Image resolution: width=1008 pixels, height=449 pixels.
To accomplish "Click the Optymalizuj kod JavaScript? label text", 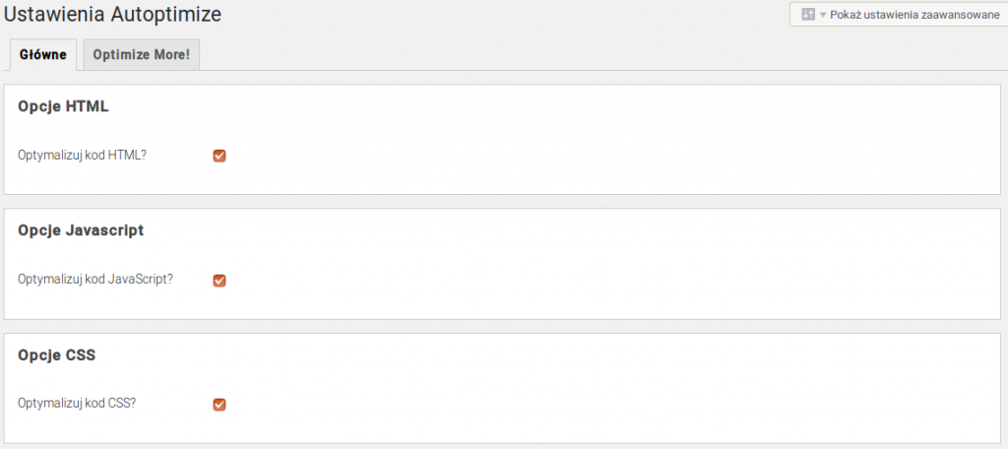I will (x=95, y=280).
